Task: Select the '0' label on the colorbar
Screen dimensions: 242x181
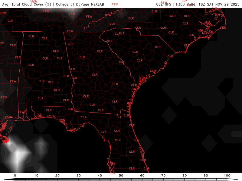Action: (15, 176)
